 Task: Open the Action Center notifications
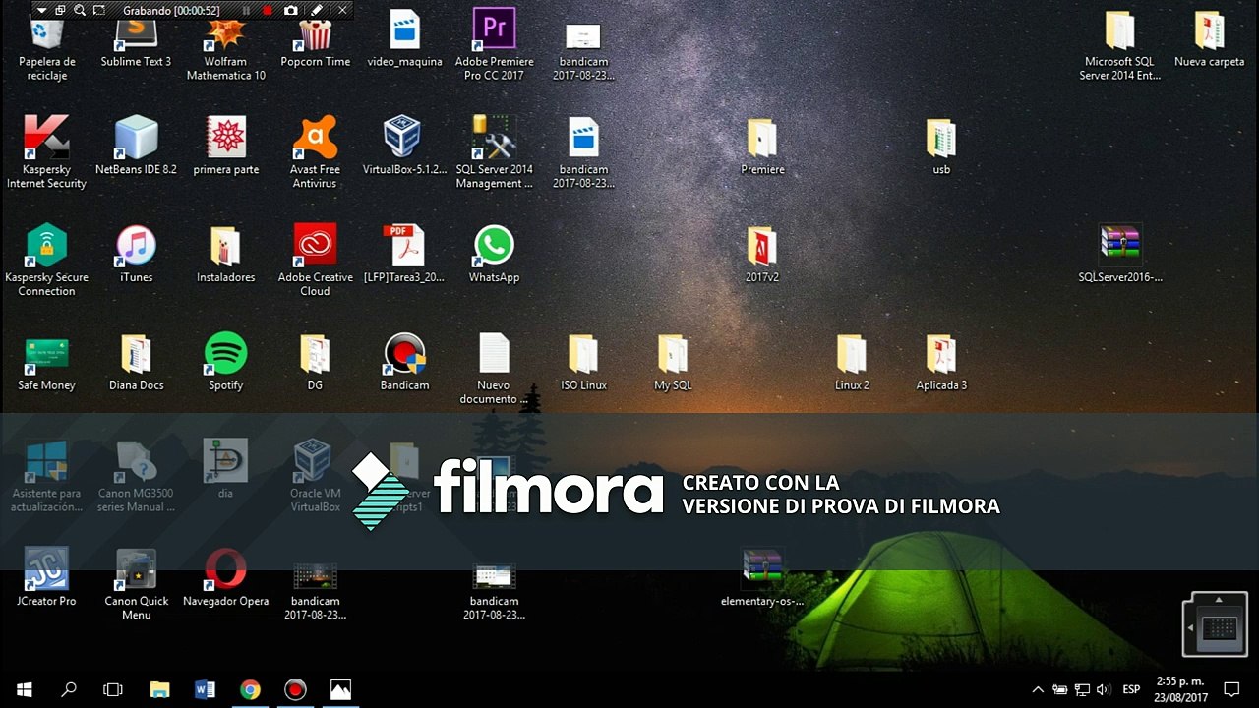pyautogui.click(x=1231, y=689)
